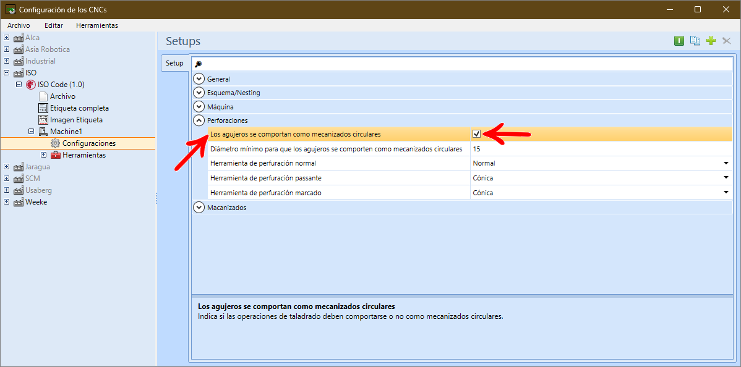This screenshot has width=741, height=367.
Task: Uncheck 'Los agujeros se comportan como mecanizados circulares'
Action: pyautogui.click(x=476, y=134)
